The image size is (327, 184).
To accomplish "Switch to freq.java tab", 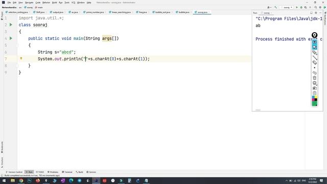I will click(143, 12).
